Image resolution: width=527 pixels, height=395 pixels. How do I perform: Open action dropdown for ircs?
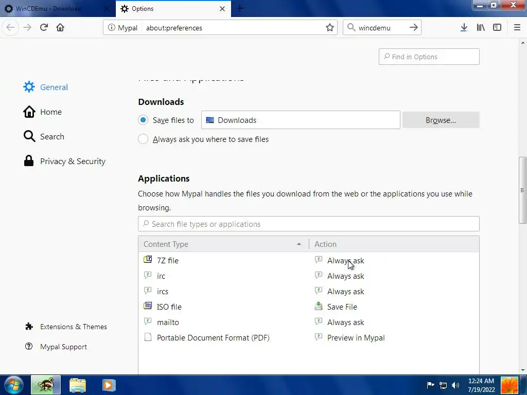click(x=345, y=292)
